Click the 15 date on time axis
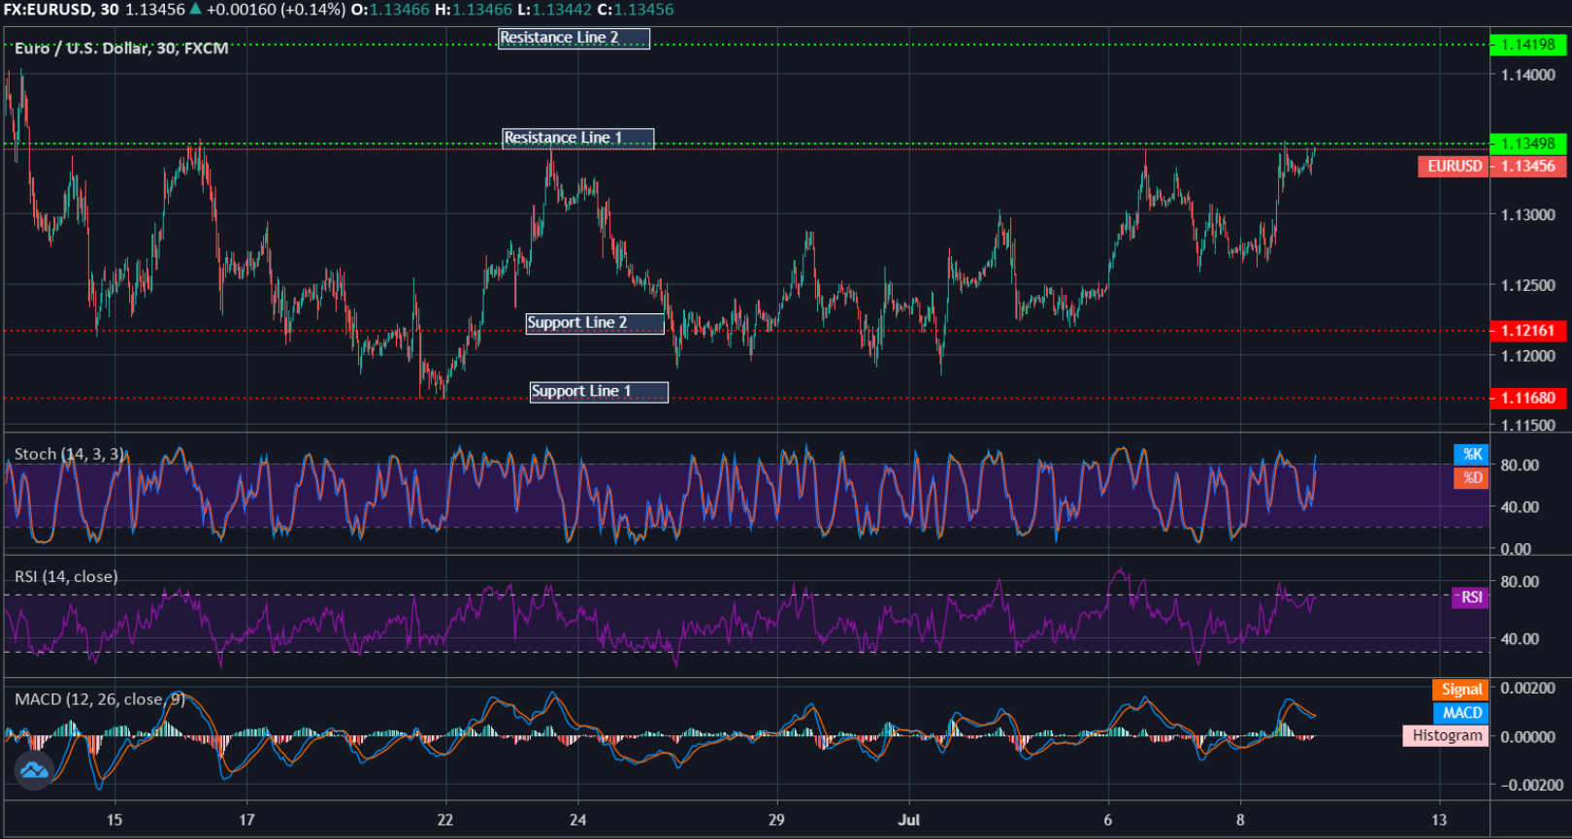Viewport: 1572px width, 839px height. (115, 820)
